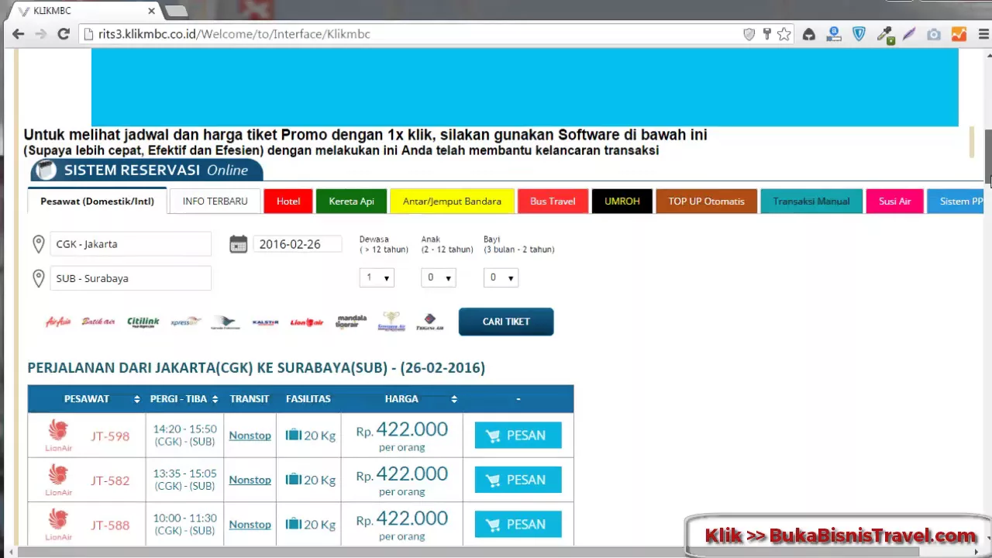Open the orange analytics chart extension
Screen dimensions: 992x558
pyautogui.click(x=959, y=34)
